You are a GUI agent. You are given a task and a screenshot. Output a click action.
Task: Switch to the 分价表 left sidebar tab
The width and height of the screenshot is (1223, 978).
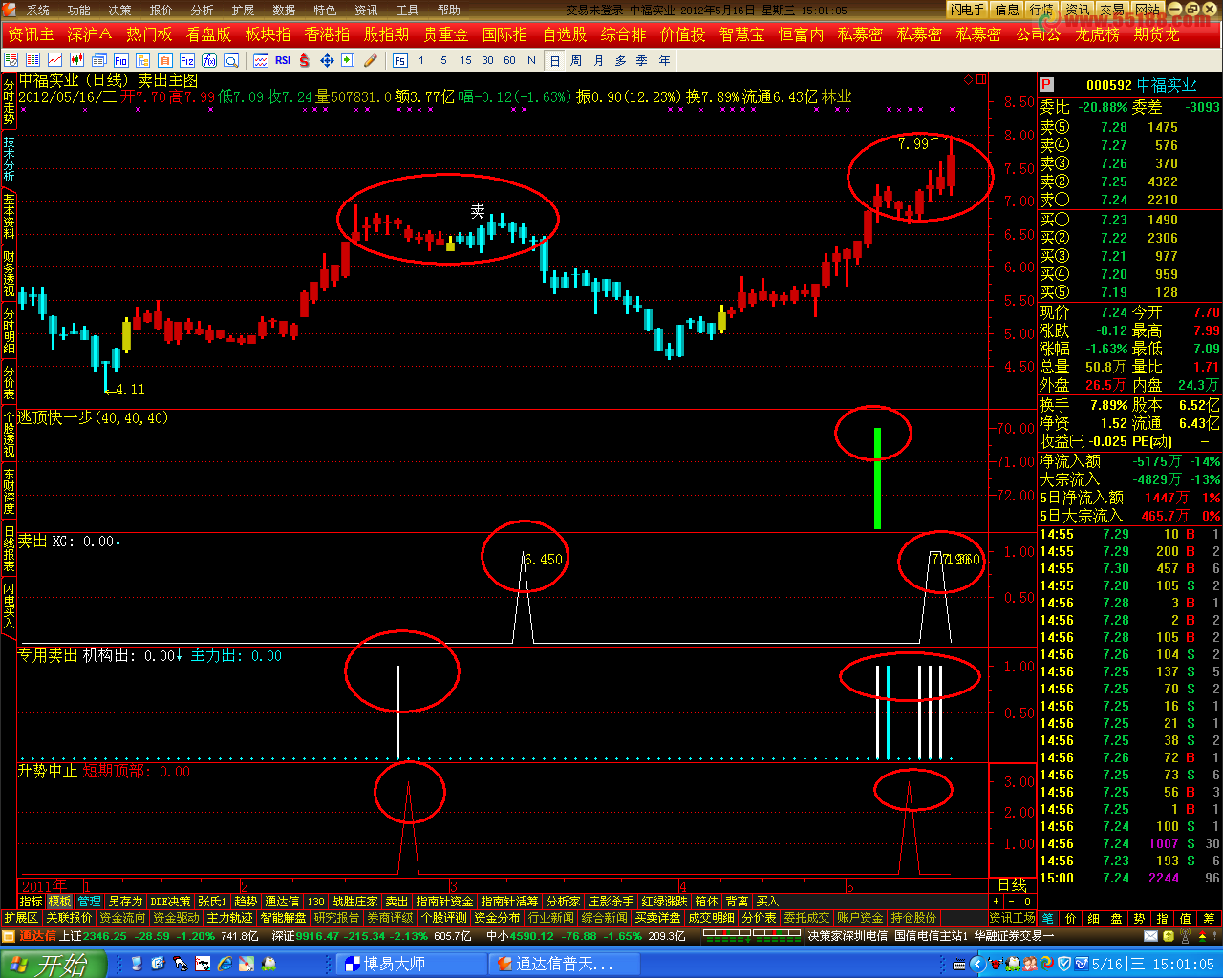(9, 382)
